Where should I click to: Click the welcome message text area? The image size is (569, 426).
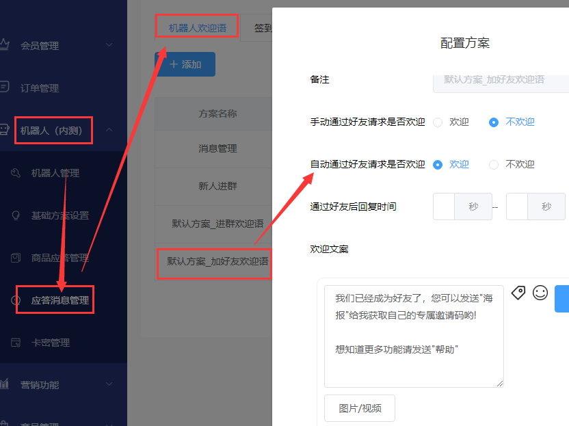pyautogui.click(x=414, y=336)
